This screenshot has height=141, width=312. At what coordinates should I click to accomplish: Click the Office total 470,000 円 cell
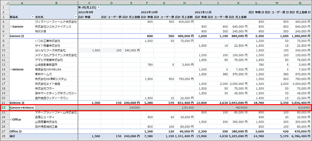[300, 131]
